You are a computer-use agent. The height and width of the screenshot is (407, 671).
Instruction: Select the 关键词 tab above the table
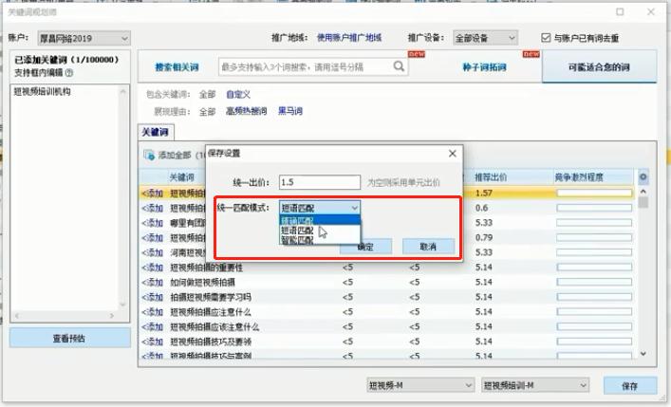click(156, 132)
